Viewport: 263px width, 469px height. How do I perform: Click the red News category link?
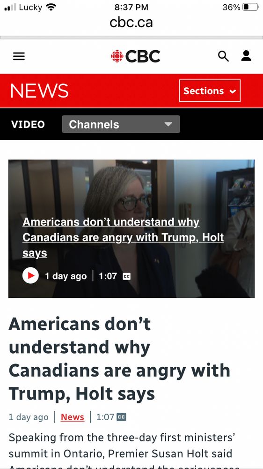[x=73, y=417]
